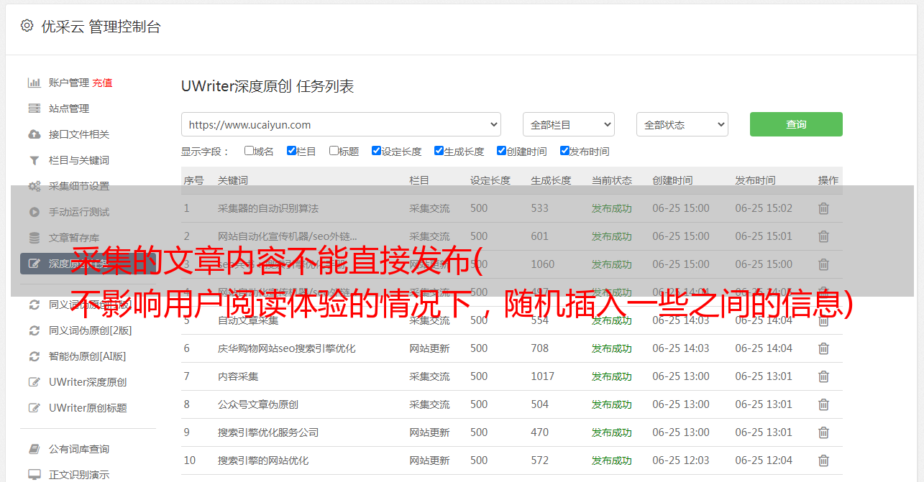Image resolution: width=924 pixels, height=482 pixels.
Task: Click the 关键词 column header
Action: tap(233, 180)
